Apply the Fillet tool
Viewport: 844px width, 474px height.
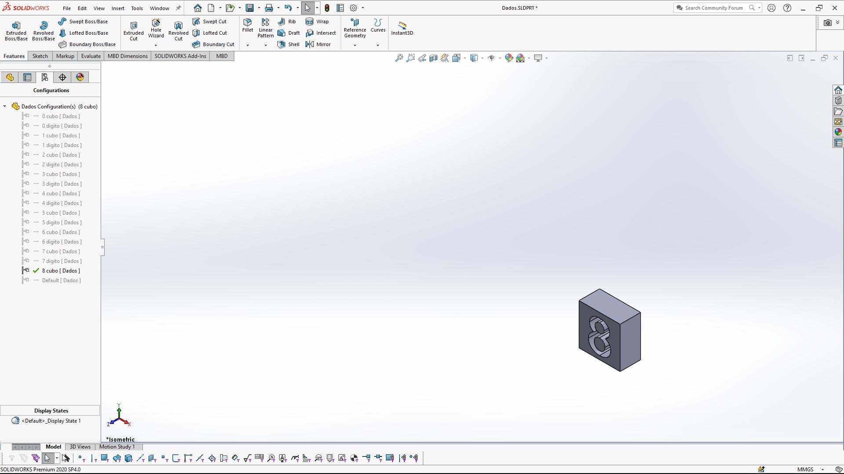[x=247, y=25]
